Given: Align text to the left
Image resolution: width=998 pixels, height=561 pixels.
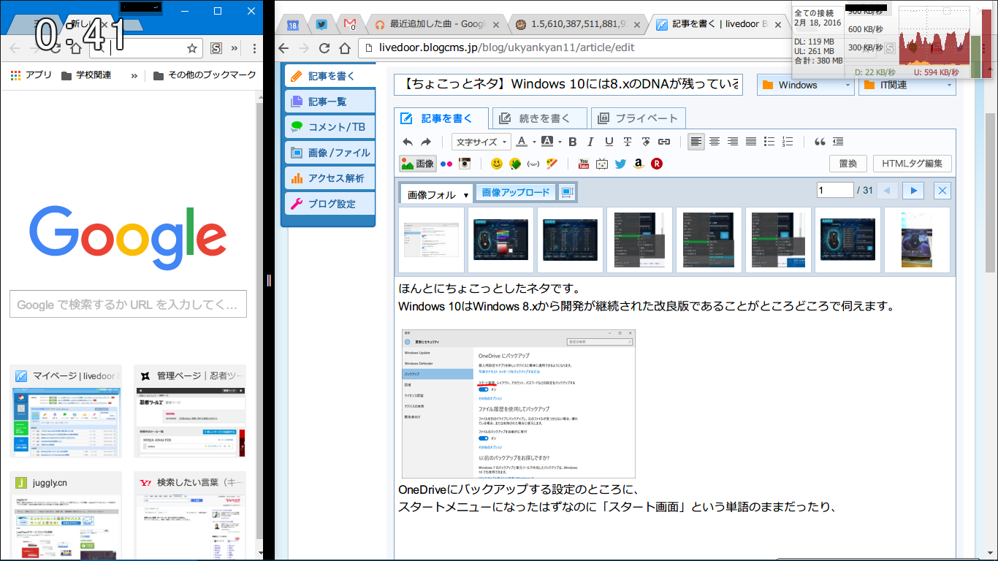Looking at the screenshot, I should [696, 142].
